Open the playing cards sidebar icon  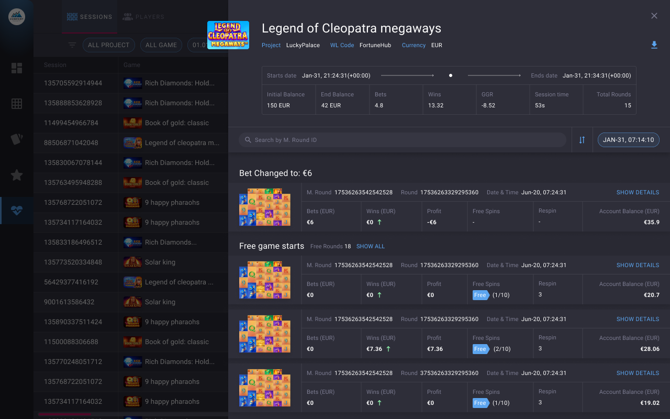pos(17,139)
